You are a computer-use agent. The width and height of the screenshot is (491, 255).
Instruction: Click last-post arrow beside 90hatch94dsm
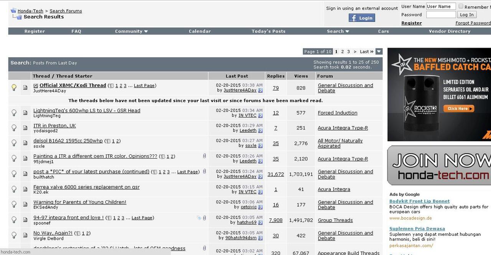coord(260,238)
